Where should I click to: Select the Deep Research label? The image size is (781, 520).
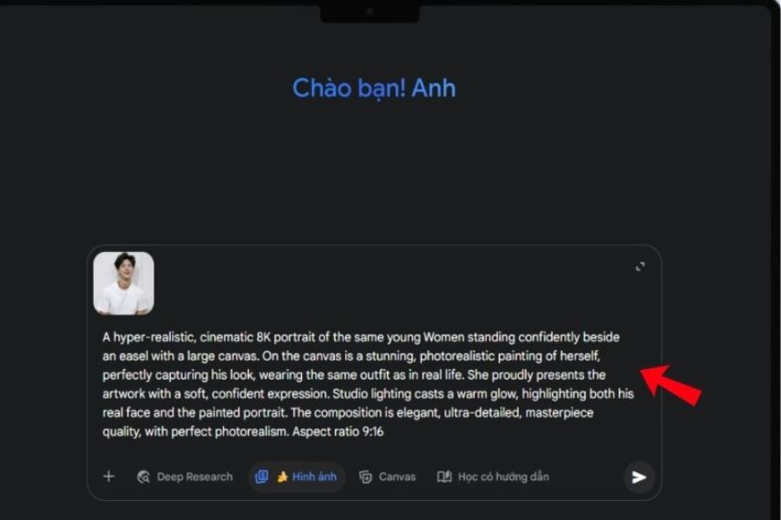click(194, 477)
